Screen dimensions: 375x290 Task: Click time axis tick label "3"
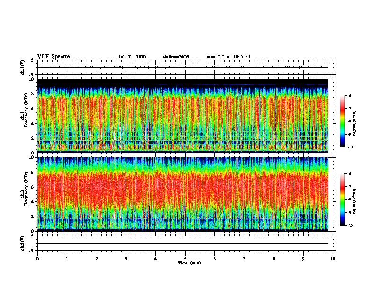point(126,258)
